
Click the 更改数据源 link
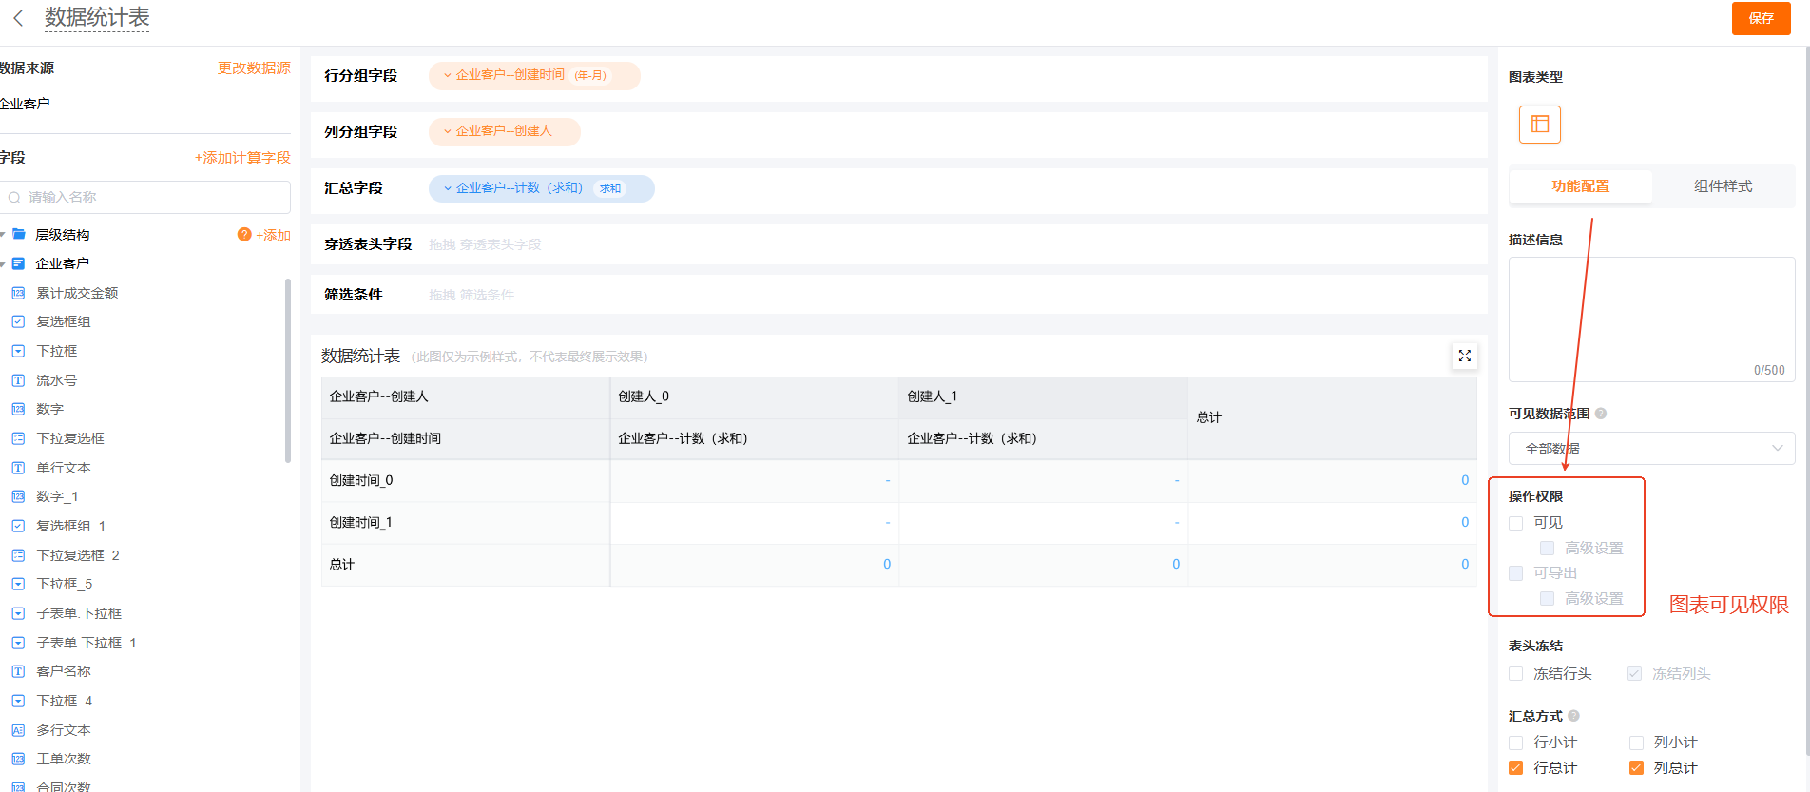point(254,68)
